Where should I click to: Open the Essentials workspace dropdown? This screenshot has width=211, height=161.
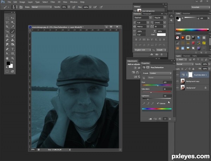pos(200,7)
